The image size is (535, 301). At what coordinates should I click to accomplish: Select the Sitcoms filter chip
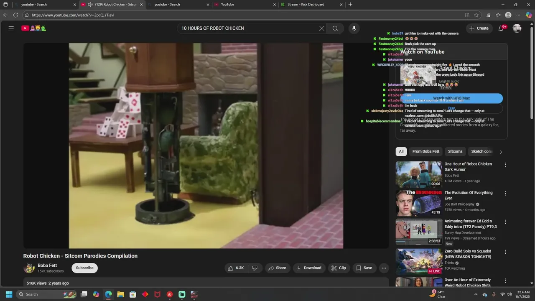coord(455,151)
